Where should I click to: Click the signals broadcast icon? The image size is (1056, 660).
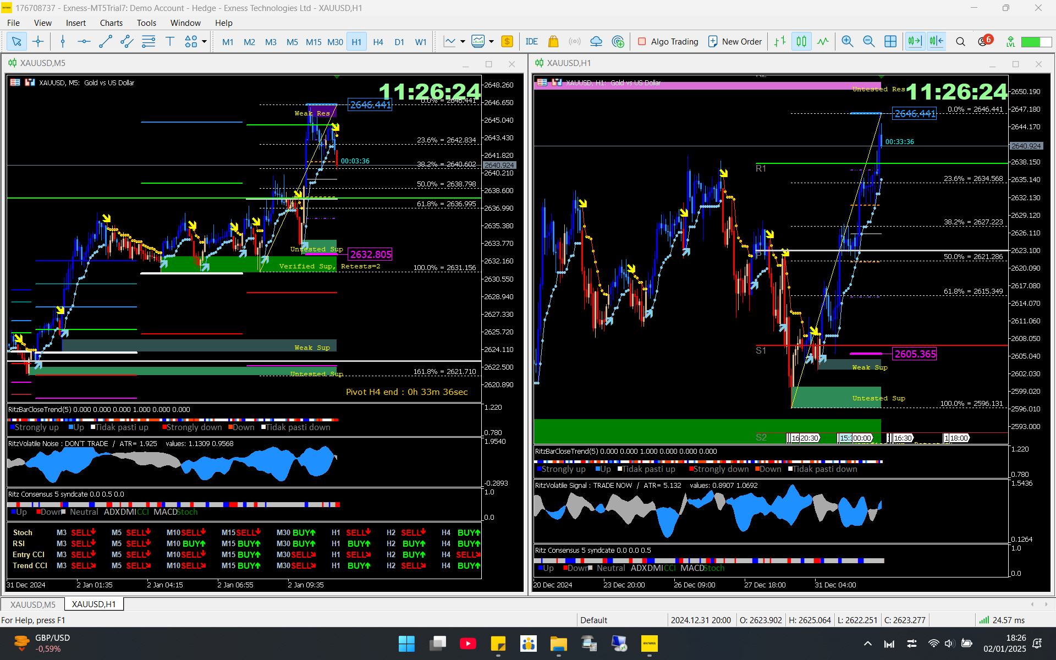[x=575, y=41]
